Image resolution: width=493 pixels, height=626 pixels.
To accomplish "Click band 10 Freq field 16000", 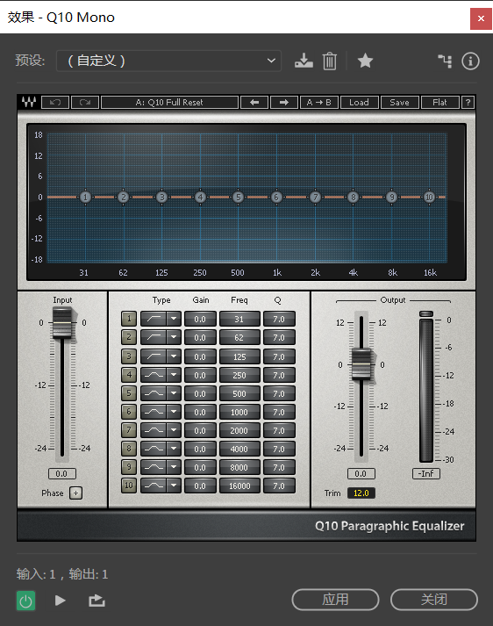I will coord(239,486).
